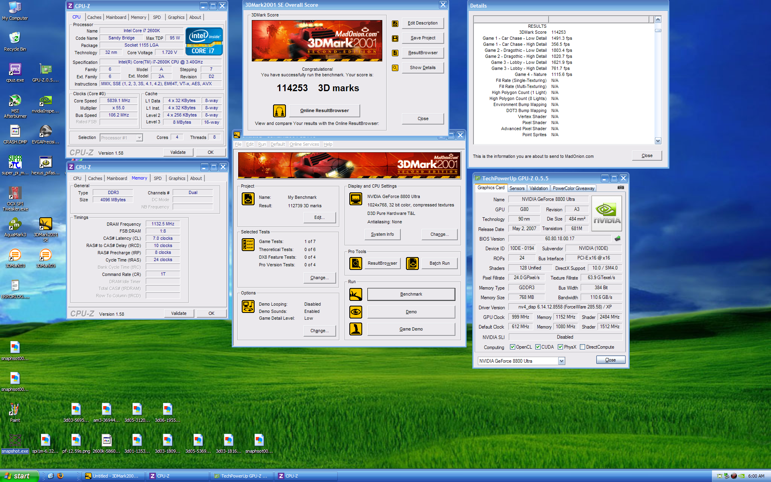Click the System Info button
The width and height of the screenshot is (771, 482).
pos(382,235)
